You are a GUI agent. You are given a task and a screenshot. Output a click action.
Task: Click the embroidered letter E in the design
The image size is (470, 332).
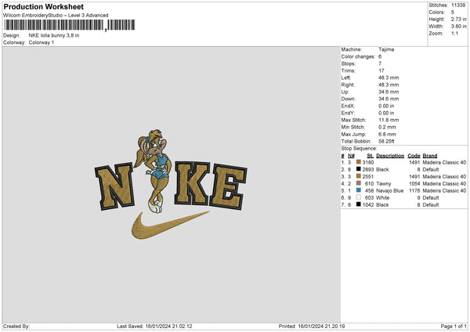tap(229, 186)
